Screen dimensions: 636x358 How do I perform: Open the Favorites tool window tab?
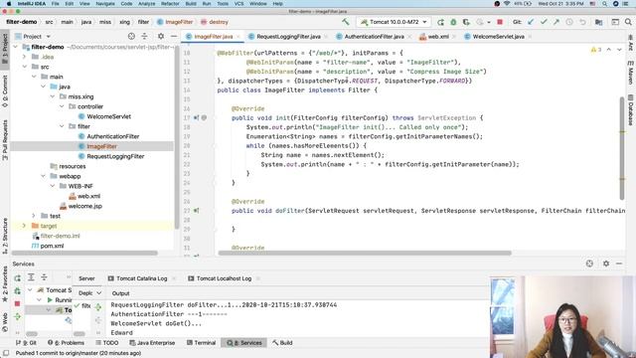pos(5,284)
